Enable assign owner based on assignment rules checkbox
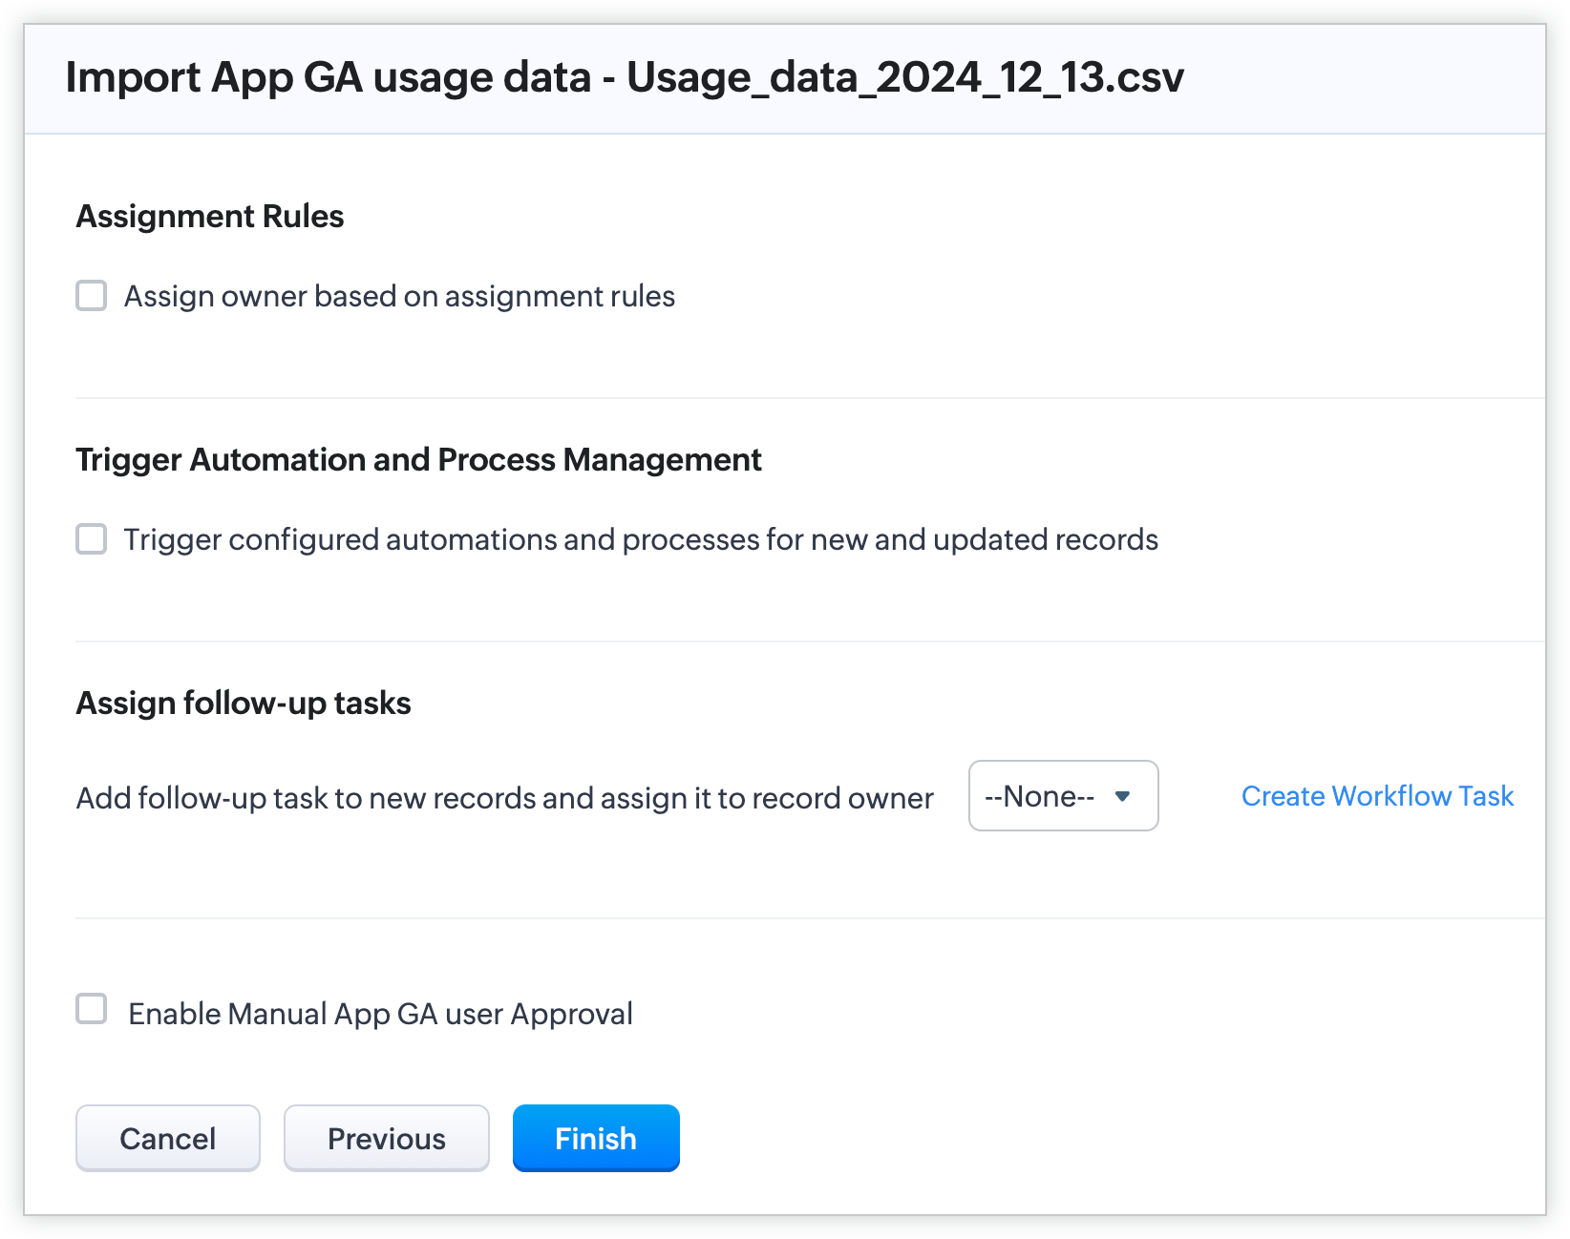 coord(92,296)
